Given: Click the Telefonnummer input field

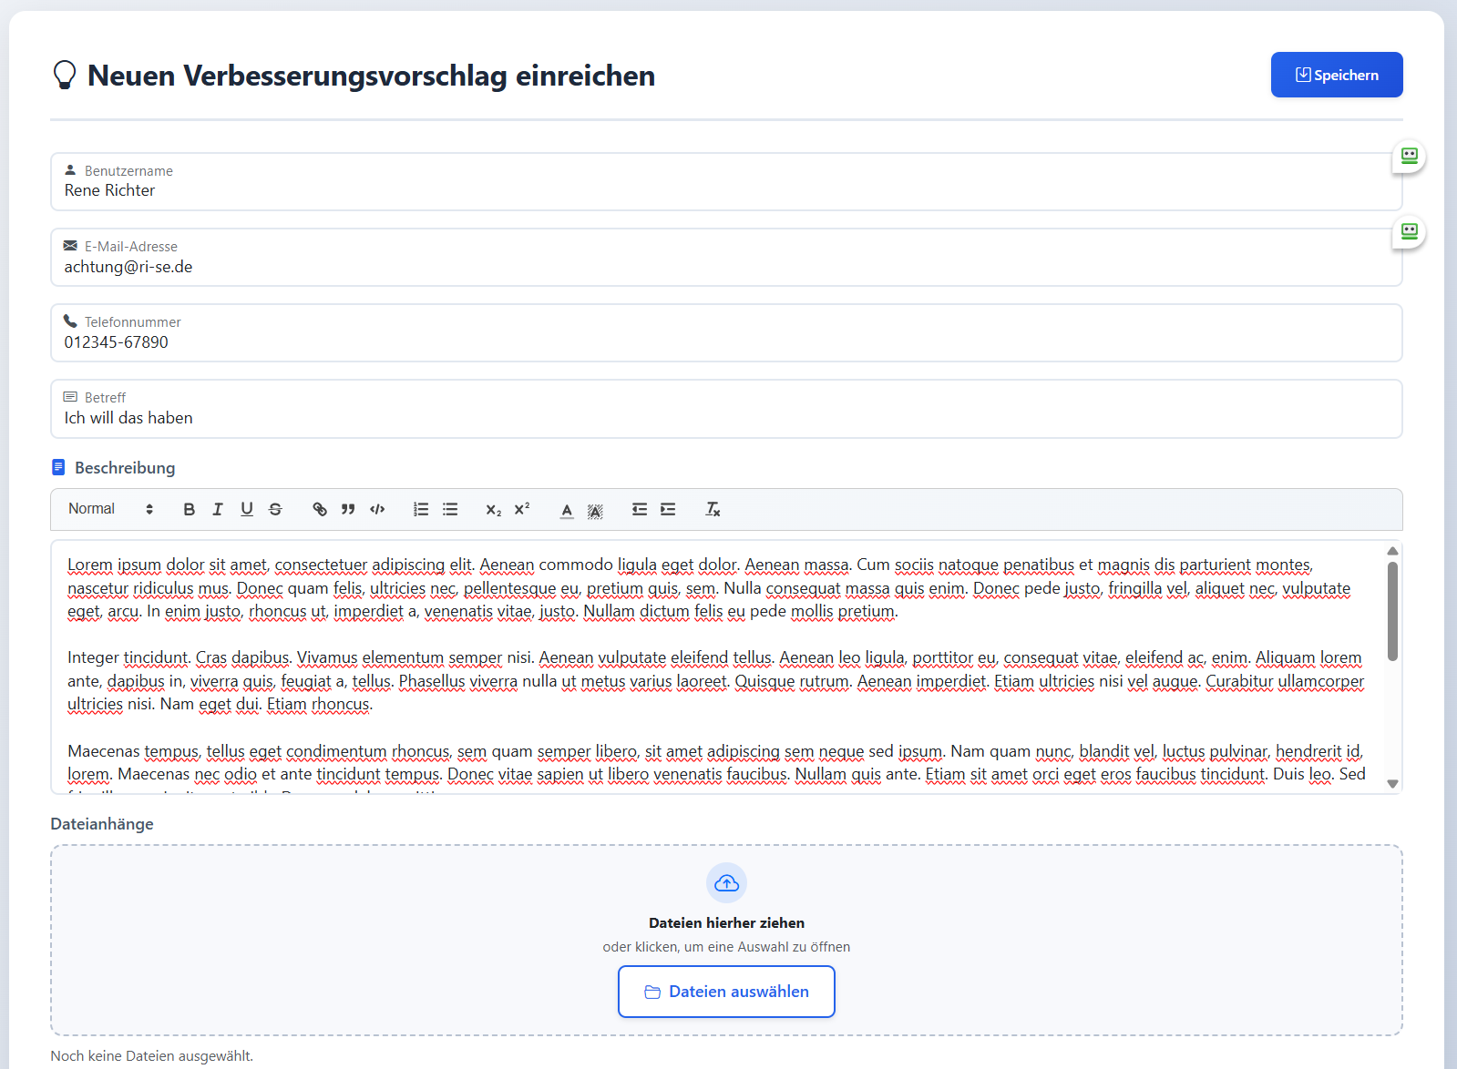Looking at the screenshot, I should tap(726, 332).
